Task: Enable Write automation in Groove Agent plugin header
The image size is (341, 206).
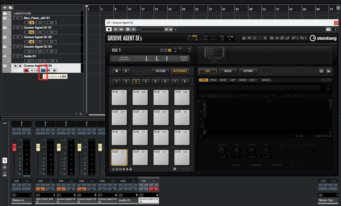Action: click(x=121, y=29)
